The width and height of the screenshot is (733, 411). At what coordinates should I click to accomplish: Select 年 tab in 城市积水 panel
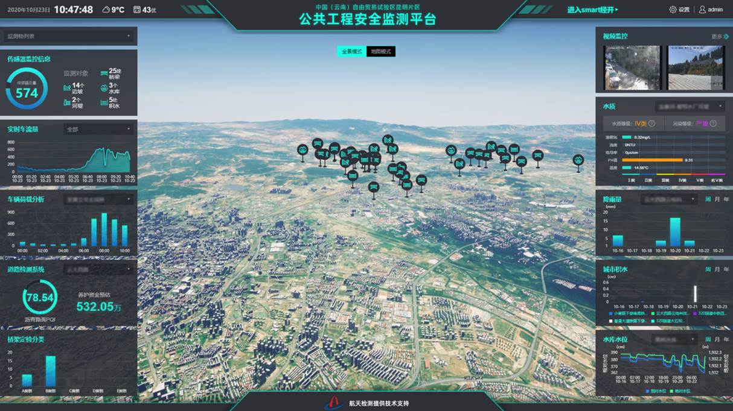pos(726,269)
